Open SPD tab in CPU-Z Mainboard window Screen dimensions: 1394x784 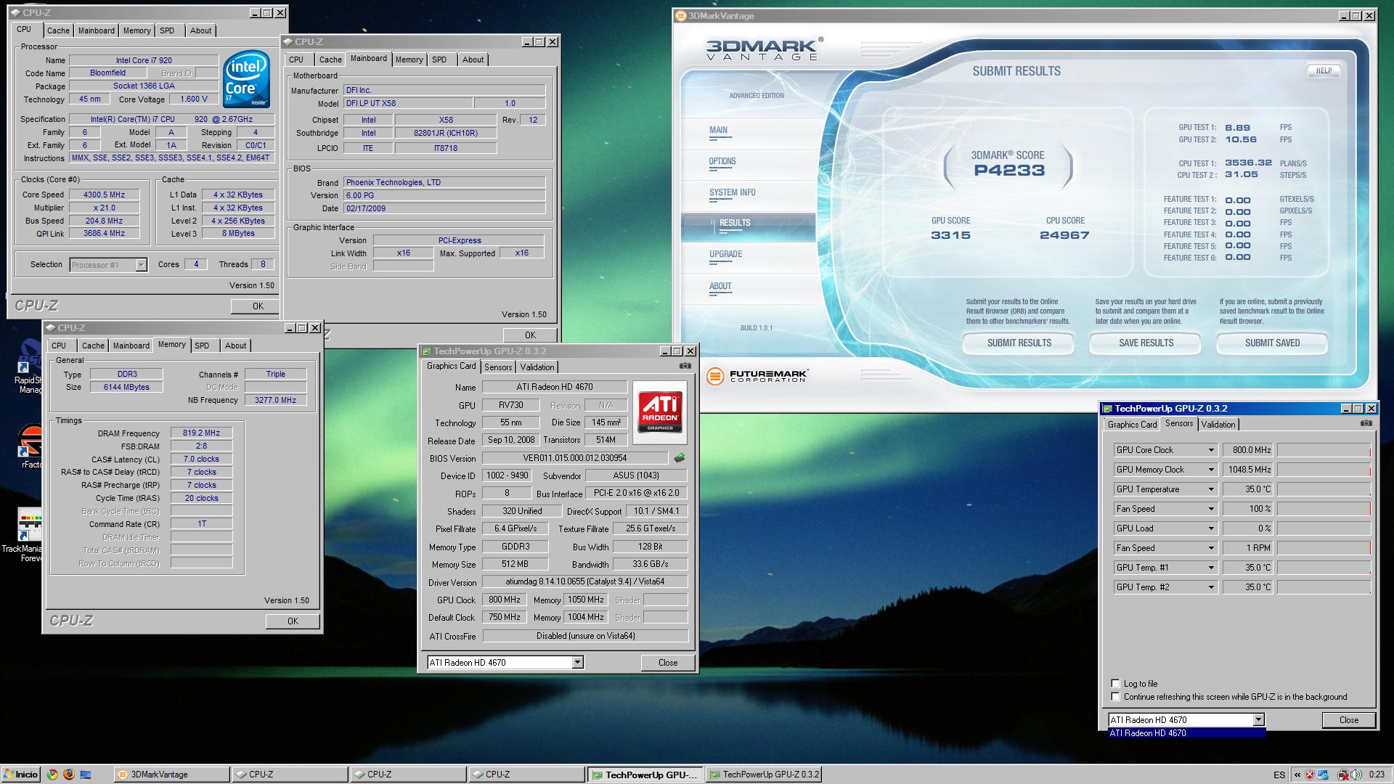coord(439,60)
